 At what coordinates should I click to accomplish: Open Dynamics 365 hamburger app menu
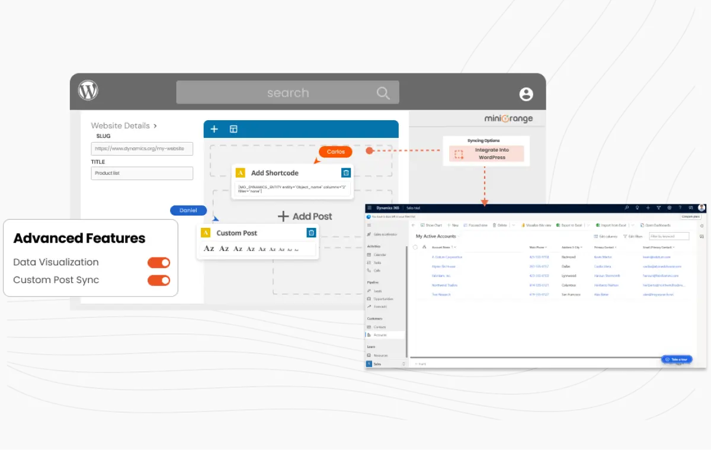(369, 208)
